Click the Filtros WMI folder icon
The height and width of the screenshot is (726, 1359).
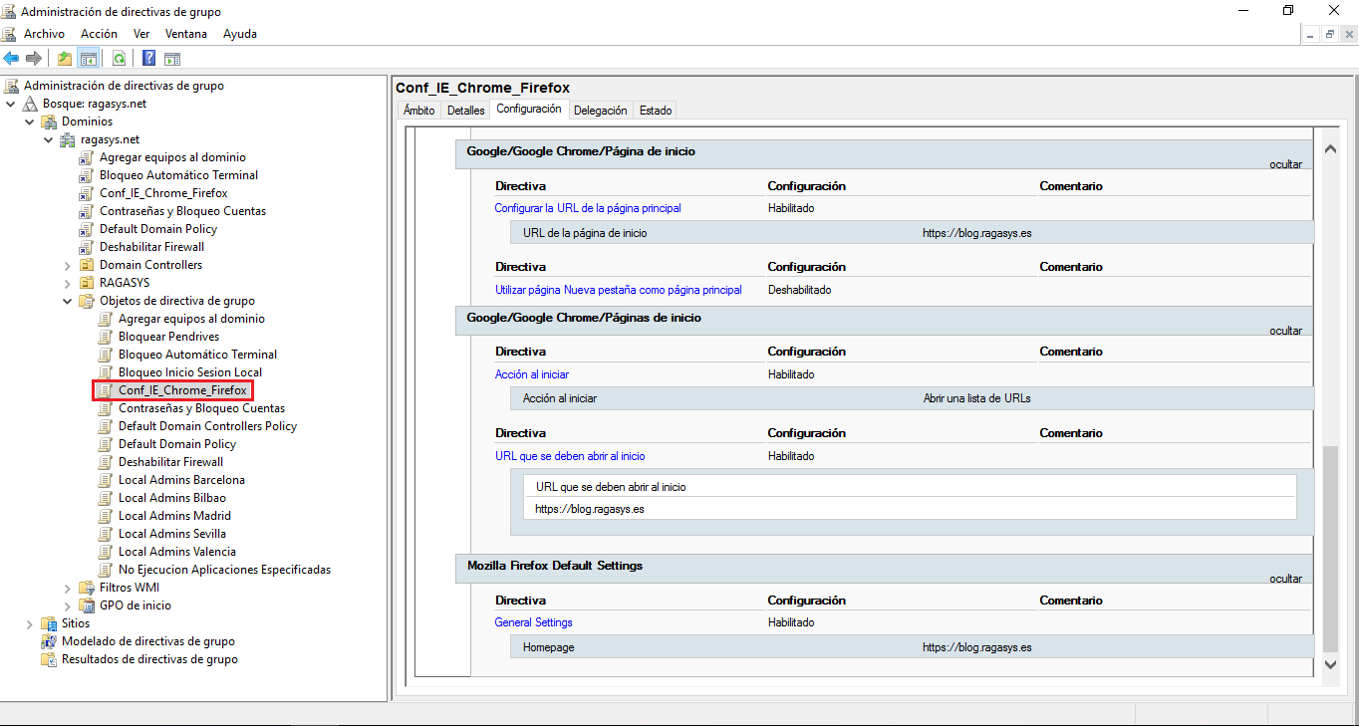(87, 588)
